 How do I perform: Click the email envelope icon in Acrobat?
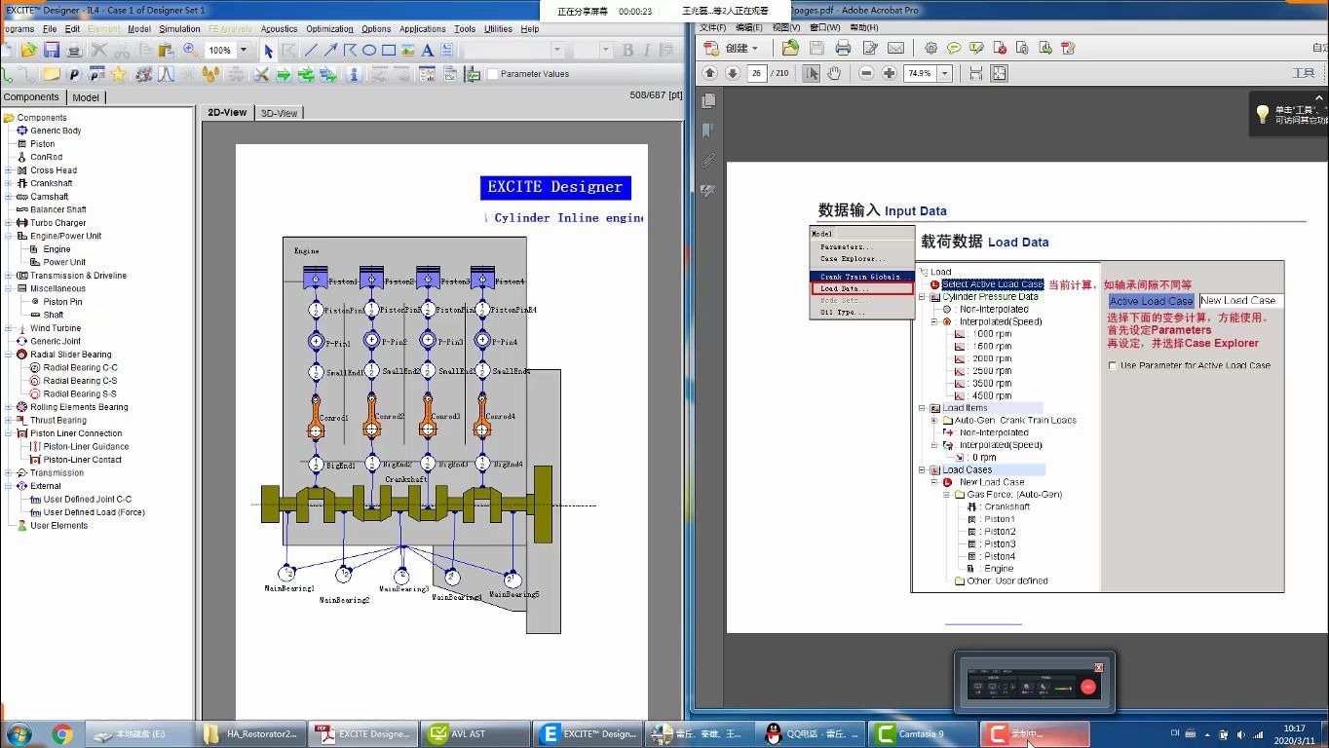pyautogui.click(x=895, y=48)
